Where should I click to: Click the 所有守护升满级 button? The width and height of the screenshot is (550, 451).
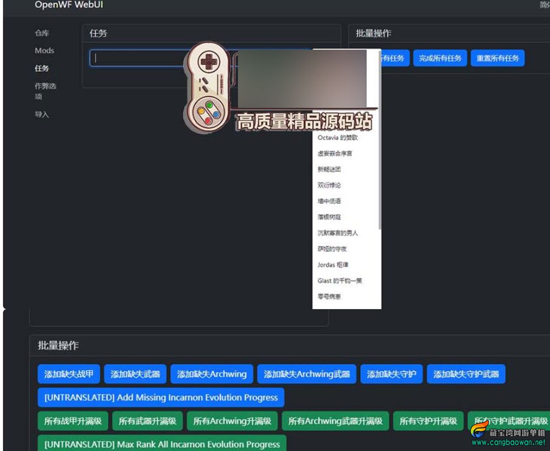tap(428, 421)
